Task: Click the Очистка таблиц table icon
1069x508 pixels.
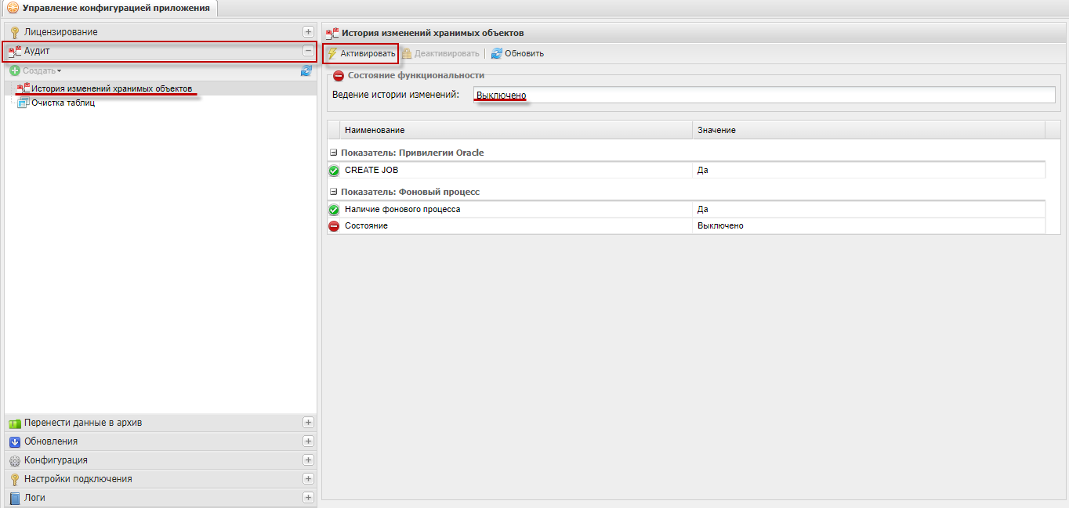Action: (x=23, y=103)
